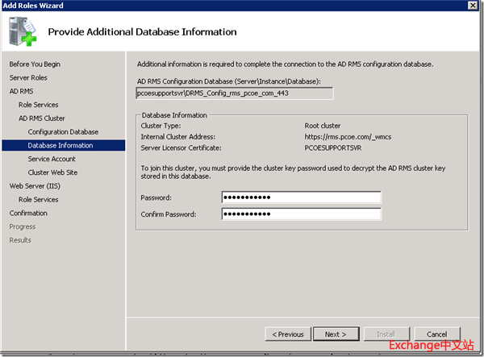Open Role Services under AD RMS
This screenshot has height=357, width=484.
point(38,105)
